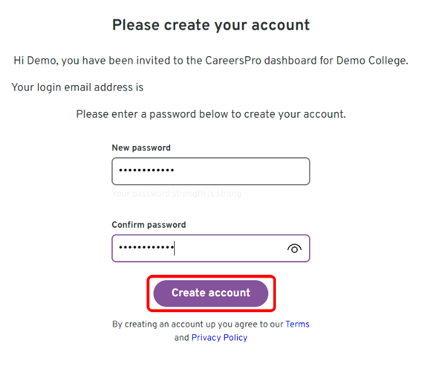
Task: Click the word CareersPro in the invitation text
Action: tap(234, 61)
